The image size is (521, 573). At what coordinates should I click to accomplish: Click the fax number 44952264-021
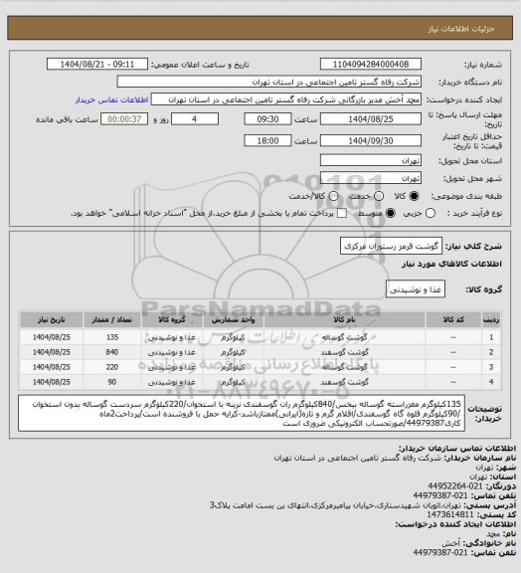pos(455,486)
